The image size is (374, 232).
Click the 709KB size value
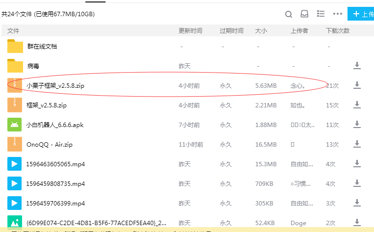coord(264,183)
